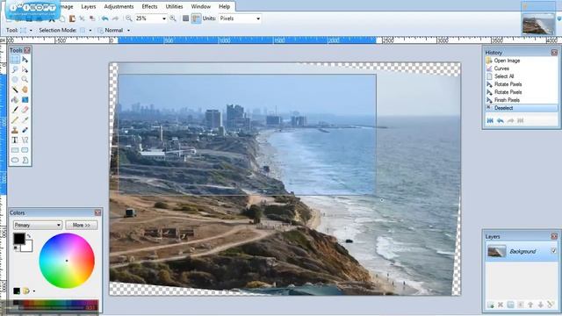Open the palette options dropdown arrow
The width and height of the screenshot is (562, 316).
34,291
